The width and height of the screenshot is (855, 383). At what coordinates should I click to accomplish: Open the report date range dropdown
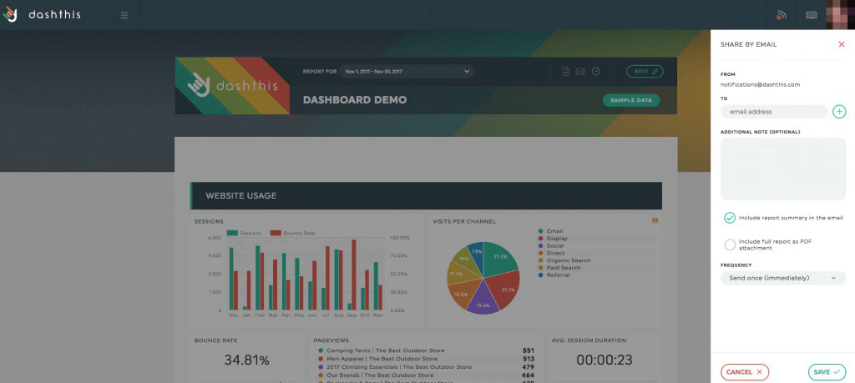point(406,72)
